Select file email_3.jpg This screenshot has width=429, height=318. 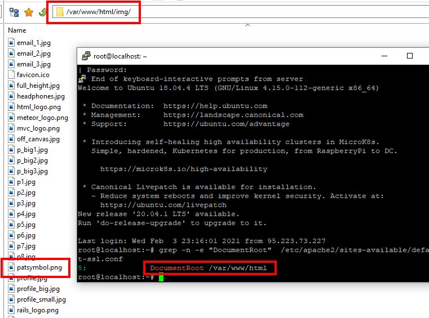click(x=34, y=64)
